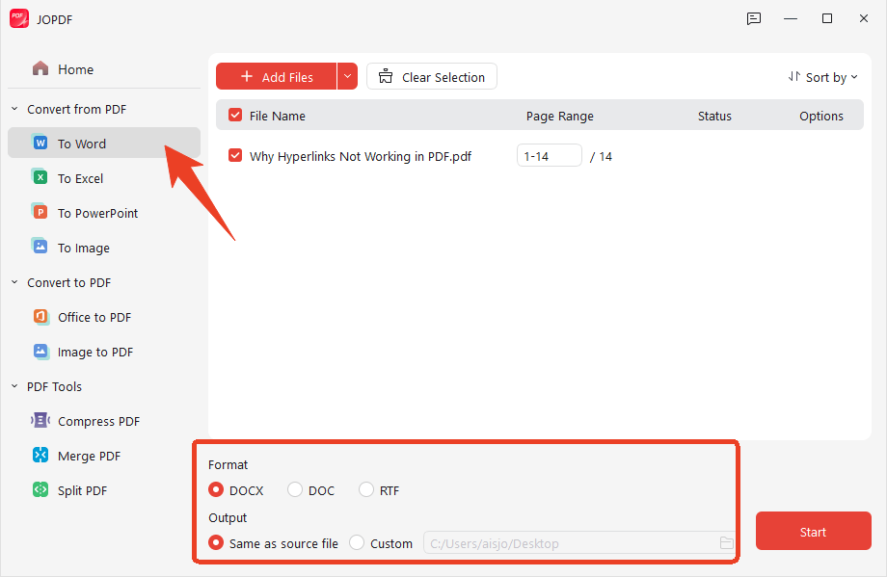Go to Home in sidebar
Viewport: 887px width, 577px height.
104,69
